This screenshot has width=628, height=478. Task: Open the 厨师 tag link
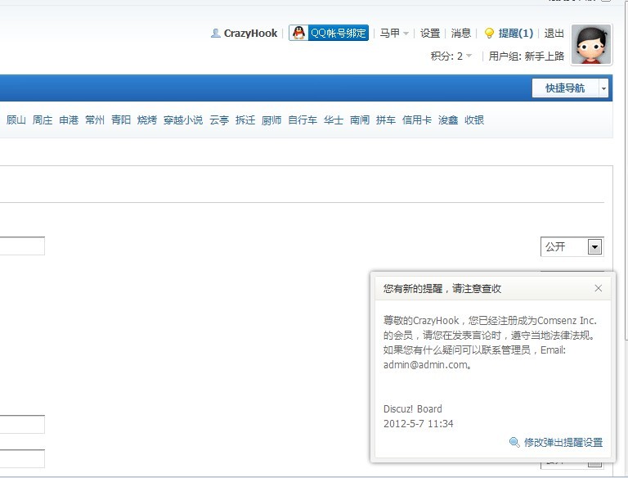pyautogui.click(x=271, y=120)
